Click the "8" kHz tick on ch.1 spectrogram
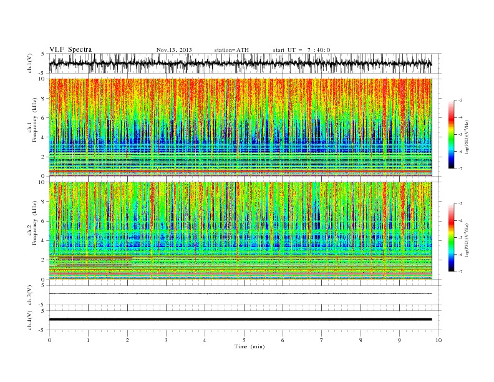This screenshot has height=382, width=494. pos(43,99)
